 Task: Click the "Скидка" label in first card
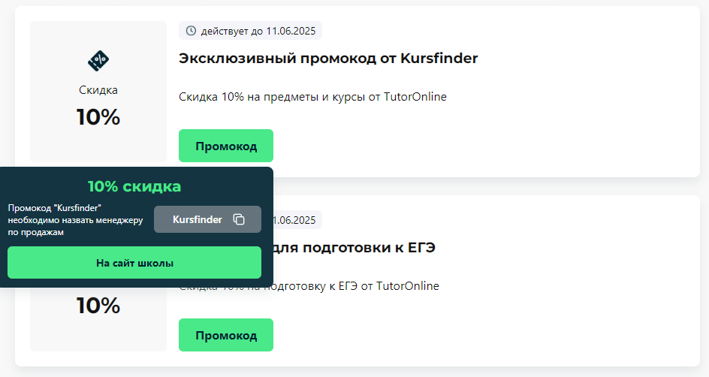(x=98, y=90)
